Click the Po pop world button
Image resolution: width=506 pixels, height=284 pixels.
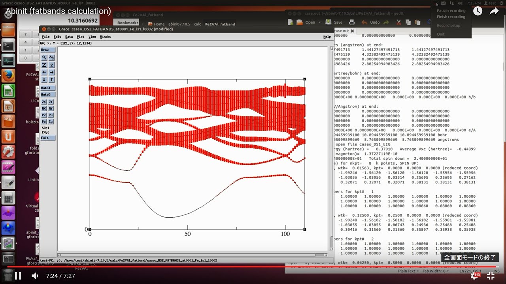click(44, 122)
